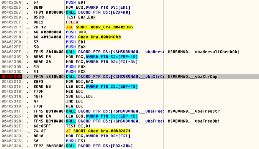This screenshot has width=259, height=149.
Task: Click hex bytes 8B16
Action: [38, 136]
